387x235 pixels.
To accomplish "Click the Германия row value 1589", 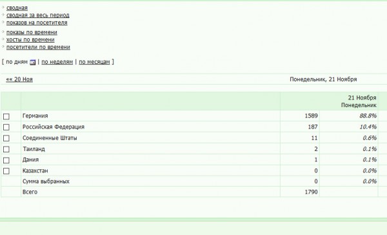I will click(x=311, y=116).
